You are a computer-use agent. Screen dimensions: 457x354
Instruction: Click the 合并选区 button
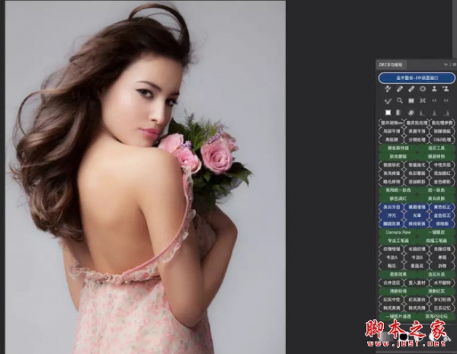pos(391,283)
